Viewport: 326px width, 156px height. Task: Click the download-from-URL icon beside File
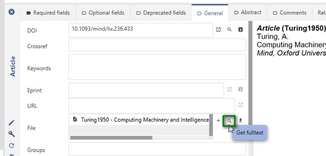[240, 120]
